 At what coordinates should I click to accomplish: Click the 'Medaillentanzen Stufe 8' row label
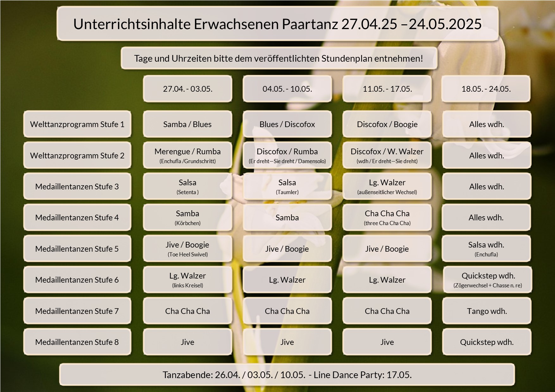tap(77, 342)
